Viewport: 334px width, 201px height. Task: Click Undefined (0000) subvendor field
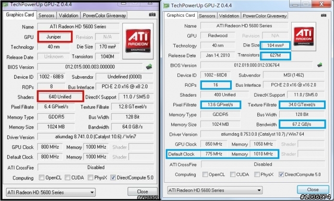[124, 77]
